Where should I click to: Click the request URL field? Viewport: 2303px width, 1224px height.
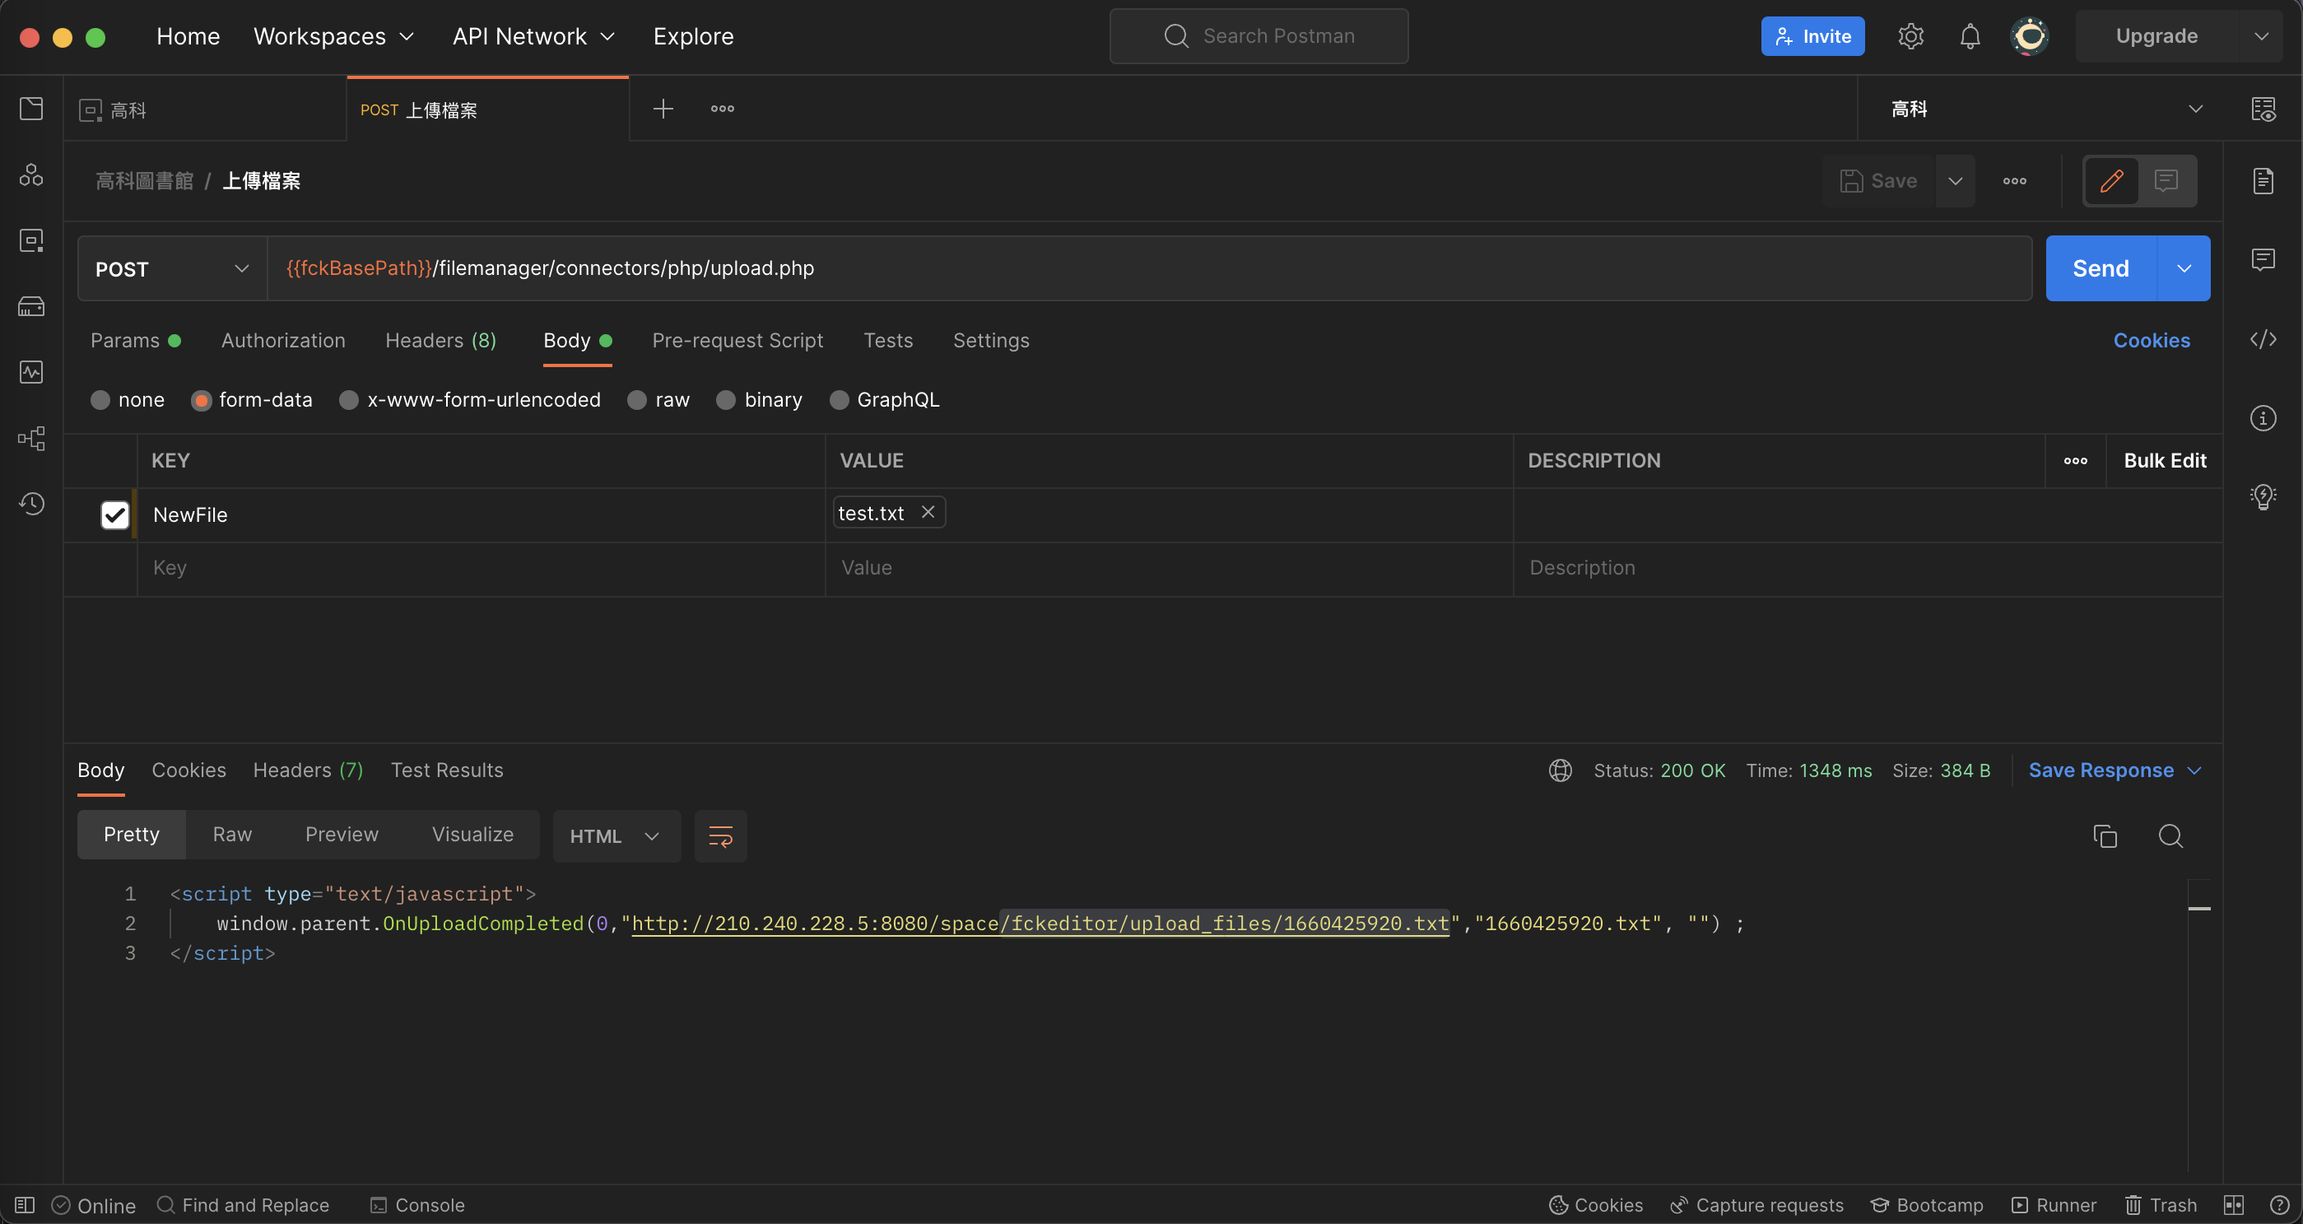pyautogui.click(x=1149, y=268)
